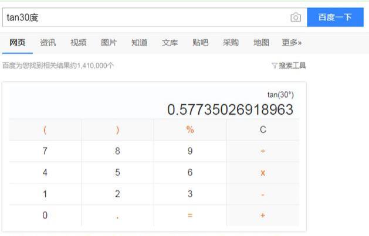Click calculator digit 9

click(x=190, y=151)
